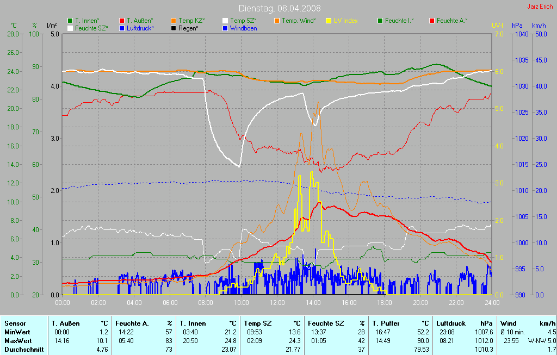Click the red T. Außen legend swatch
The height and width of the screenshot is (355, 557).
(122, 21)
